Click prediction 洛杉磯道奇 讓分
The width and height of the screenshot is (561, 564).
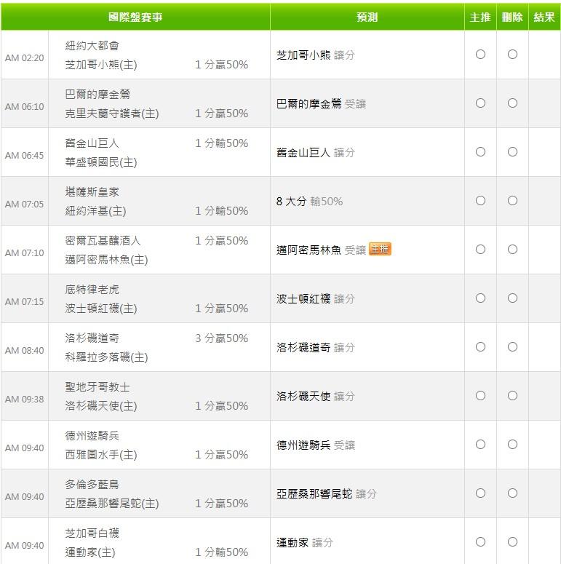click(x=315, y=347)
